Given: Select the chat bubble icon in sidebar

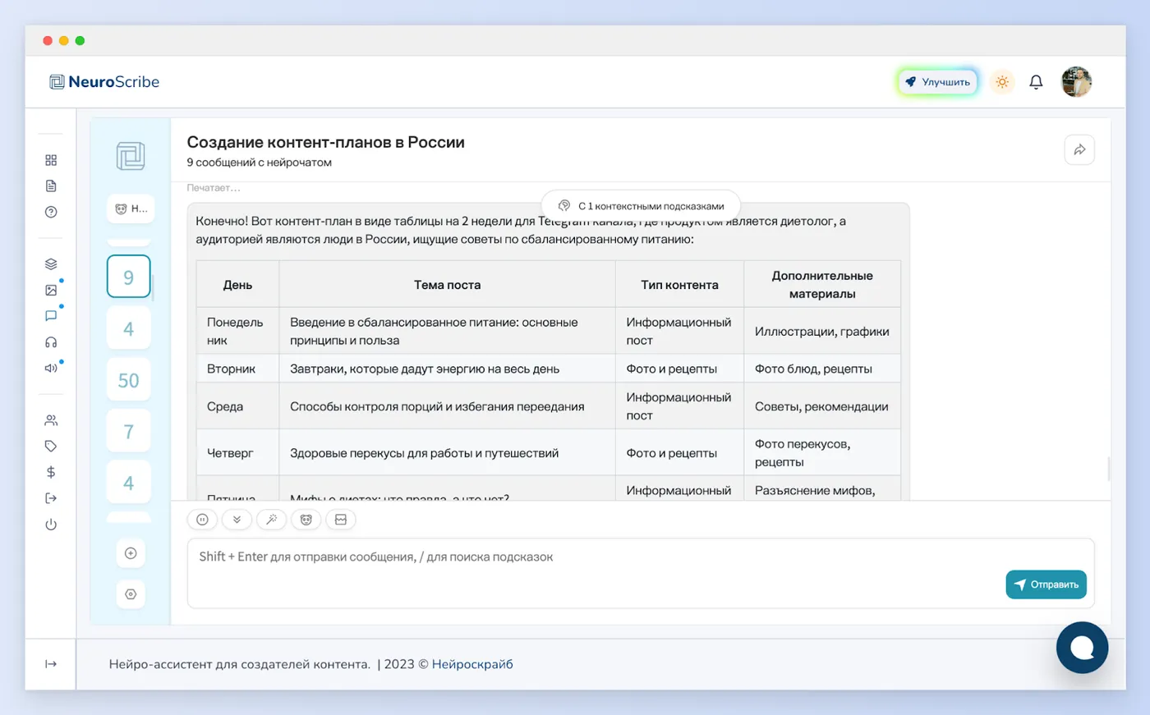Looking at the screenshot, I should (51, 316).
